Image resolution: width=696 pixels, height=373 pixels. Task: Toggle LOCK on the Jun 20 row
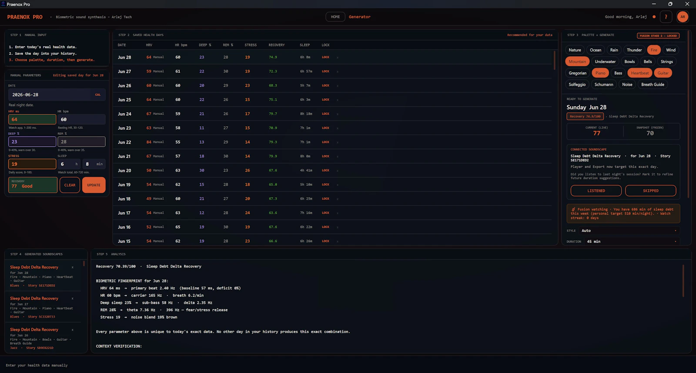coord(325,171)
